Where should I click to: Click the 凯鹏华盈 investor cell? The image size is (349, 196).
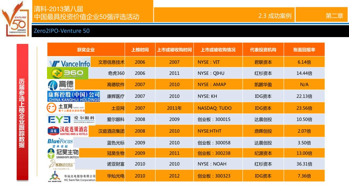point(263,85)
